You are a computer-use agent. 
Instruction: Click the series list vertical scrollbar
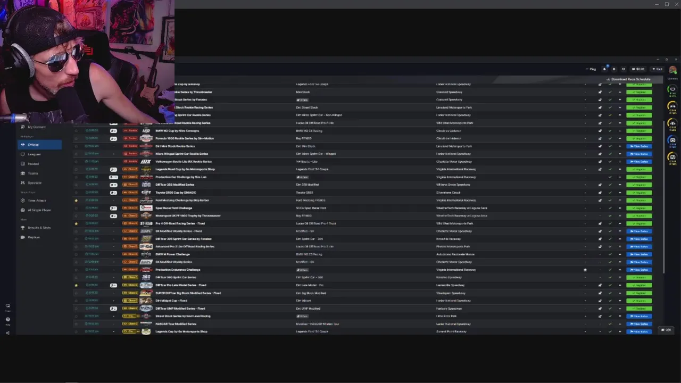coord(664,197)
